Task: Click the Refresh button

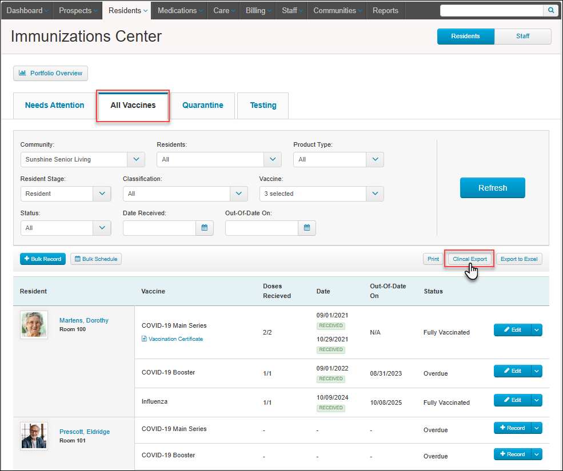Action: click(493, 188)
